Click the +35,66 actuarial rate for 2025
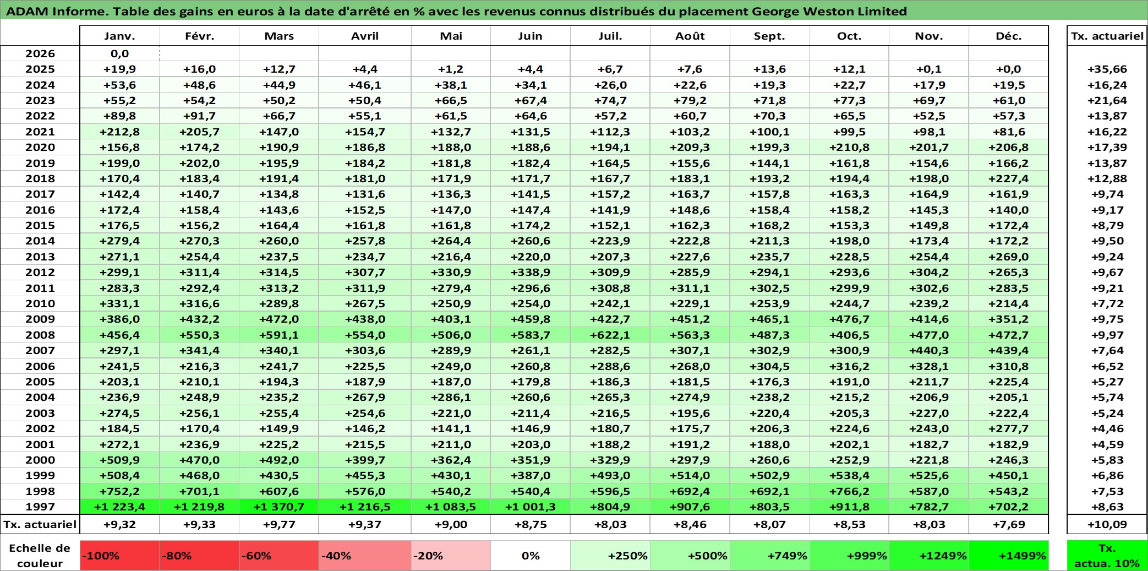Screen dimensions: 1148x571 tap(1107, 69)
